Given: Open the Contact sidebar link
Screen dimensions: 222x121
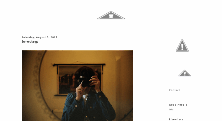Looking at the screenshot, I should coord(174,90).
